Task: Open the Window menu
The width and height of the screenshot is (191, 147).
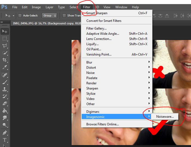Action: pos(121,7)
